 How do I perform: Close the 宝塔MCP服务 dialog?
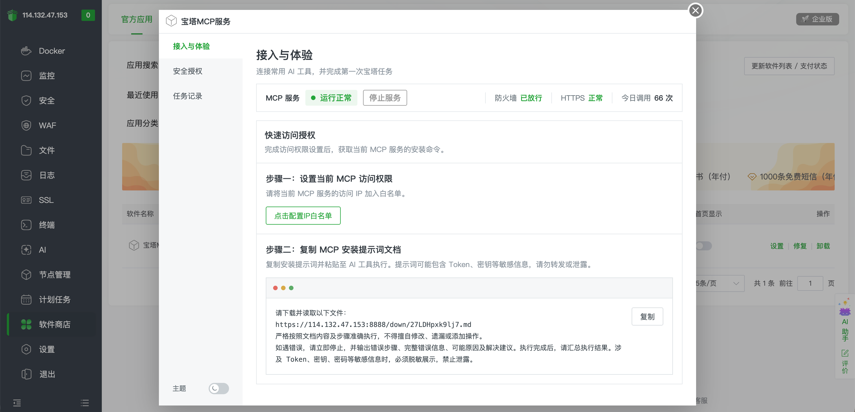(695, 11)
